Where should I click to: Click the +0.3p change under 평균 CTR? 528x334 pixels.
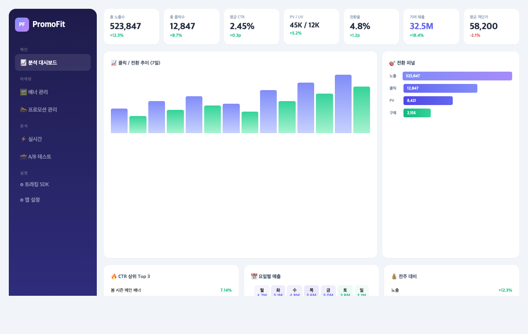(235, 35)
